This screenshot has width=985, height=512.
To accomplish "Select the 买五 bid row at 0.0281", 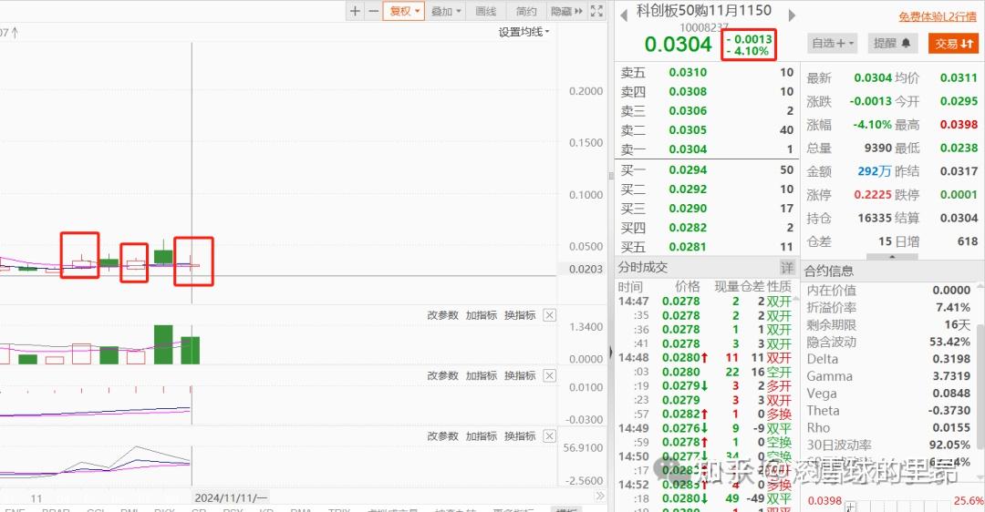I will [707, 247].
